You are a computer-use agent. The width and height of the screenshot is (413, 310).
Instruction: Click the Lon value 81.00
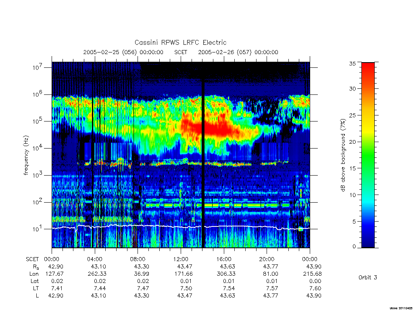[271, 274]
